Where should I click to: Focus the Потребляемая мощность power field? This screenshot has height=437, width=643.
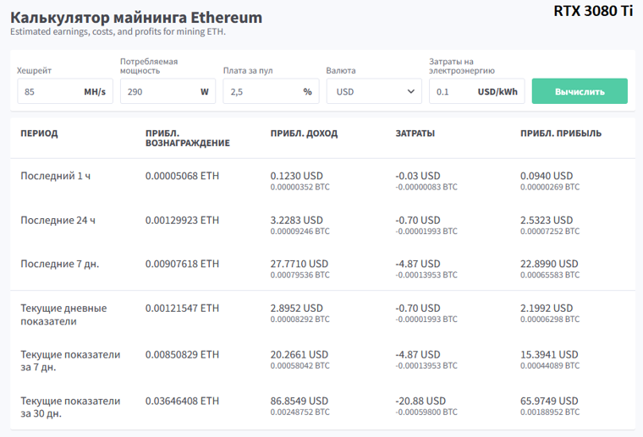click(157, 91)
